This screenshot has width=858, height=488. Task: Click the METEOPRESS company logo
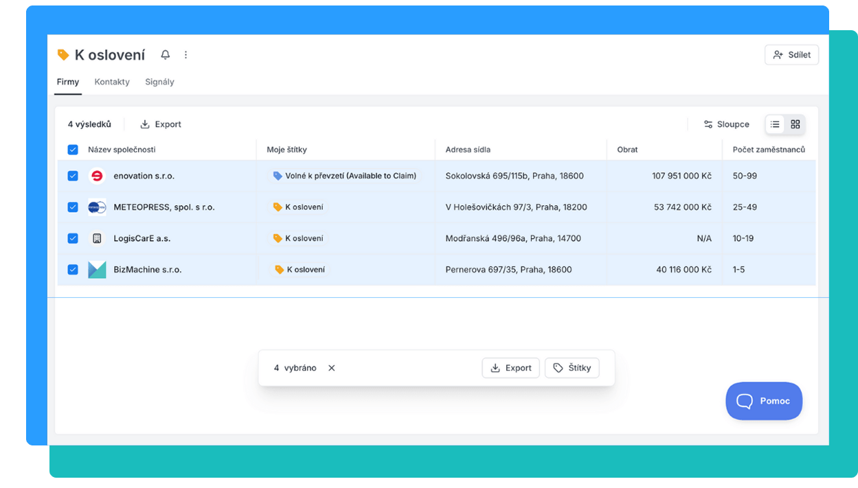[97, 207]
